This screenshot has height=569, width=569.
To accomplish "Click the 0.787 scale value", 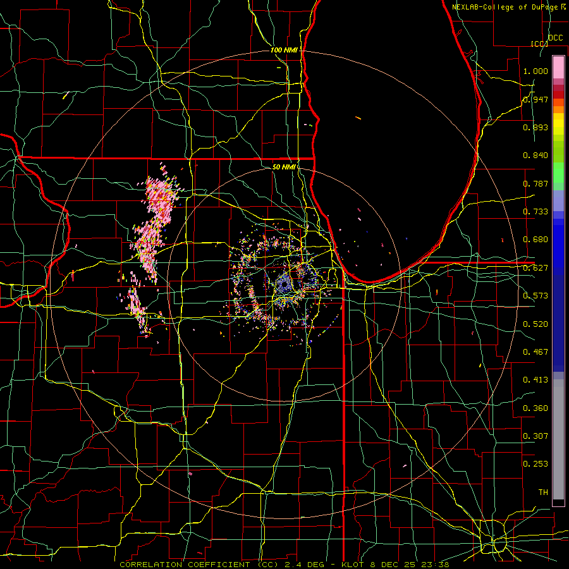I will [x=535, y=183].
